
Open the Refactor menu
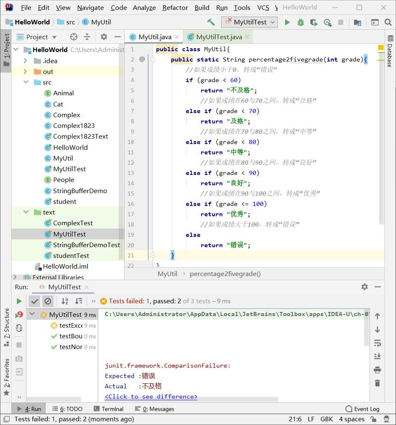point(175,7)
